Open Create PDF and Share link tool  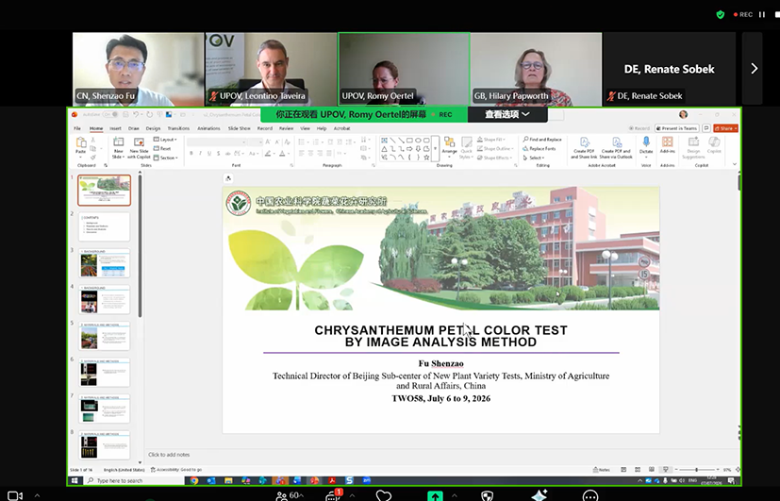coord(584,148)
